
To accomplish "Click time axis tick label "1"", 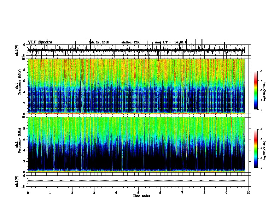I will [x=50, y=193].
